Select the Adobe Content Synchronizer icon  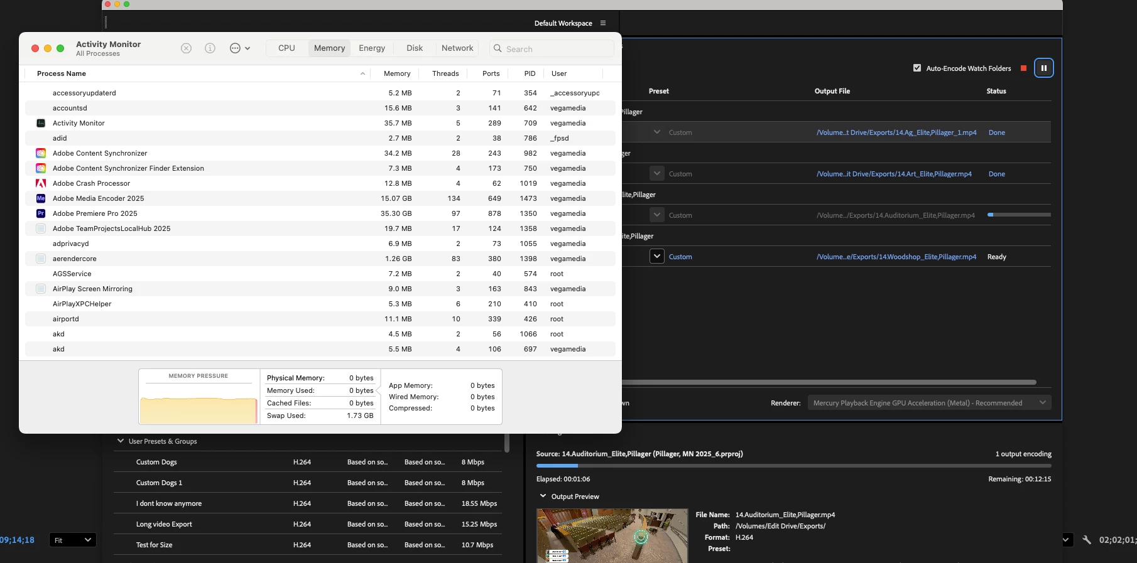pyautogui.click(x=41, y=153)
